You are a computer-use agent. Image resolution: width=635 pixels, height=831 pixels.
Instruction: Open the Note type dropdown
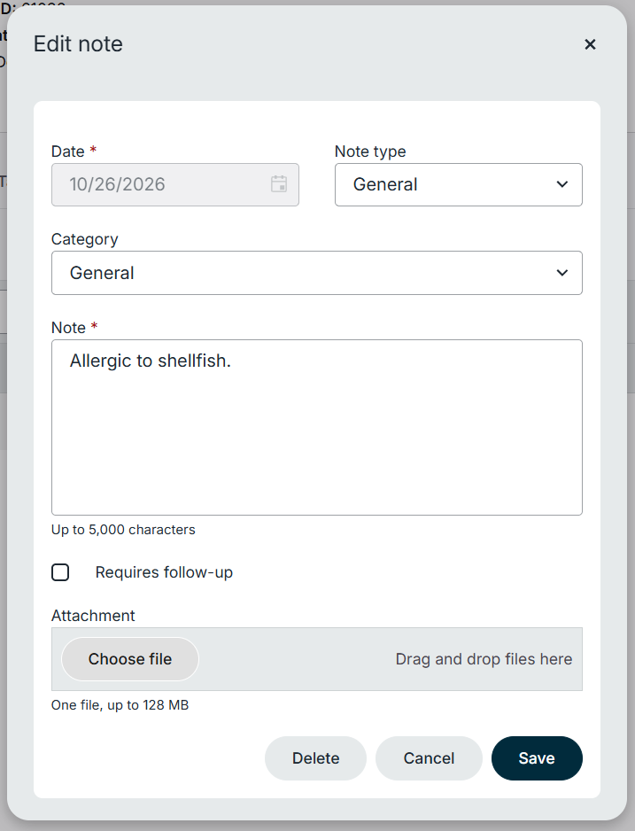coord(459,184)
